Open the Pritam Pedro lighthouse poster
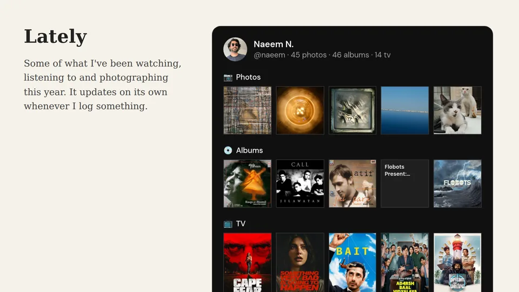 457,263
